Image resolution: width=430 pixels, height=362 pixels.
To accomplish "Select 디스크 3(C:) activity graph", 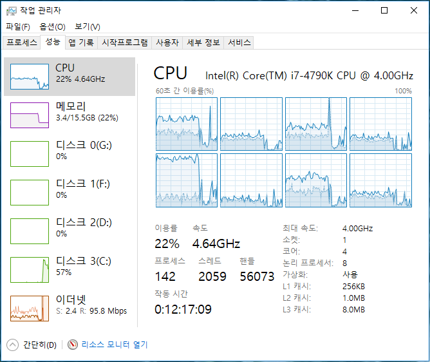I will point(30,270).
